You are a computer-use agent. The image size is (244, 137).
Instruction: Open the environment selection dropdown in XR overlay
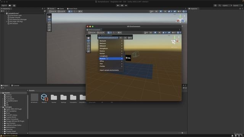(x=108, y=38)
